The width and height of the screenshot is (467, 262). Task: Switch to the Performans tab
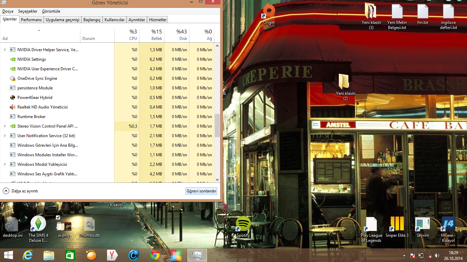click(31, 20)
